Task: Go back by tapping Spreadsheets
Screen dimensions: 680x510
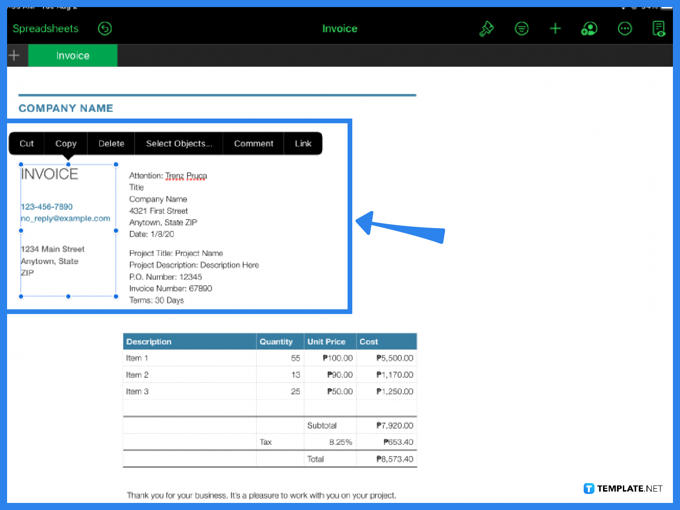Action: tap(45, 28)
